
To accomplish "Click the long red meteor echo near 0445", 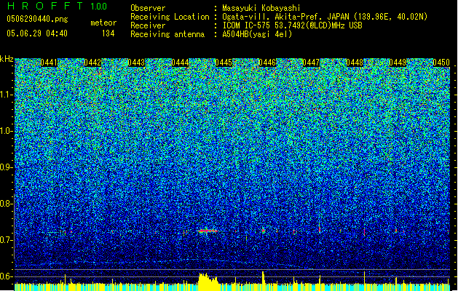I will [208, 231].
